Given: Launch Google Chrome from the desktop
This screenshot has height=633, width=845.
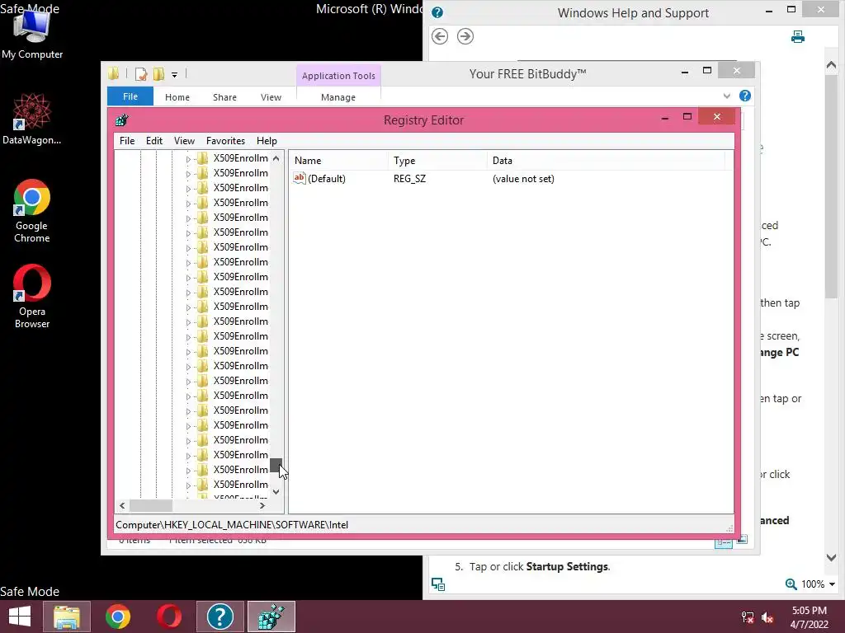Looking at the screenshot, I should [32, 211].
